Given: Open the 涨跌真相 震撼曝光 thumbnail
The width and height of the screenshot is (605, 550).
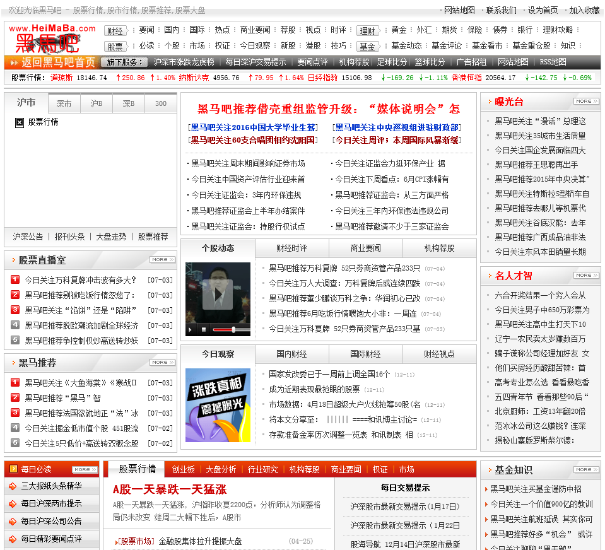Looking at the screenshot, I should 218,405.
